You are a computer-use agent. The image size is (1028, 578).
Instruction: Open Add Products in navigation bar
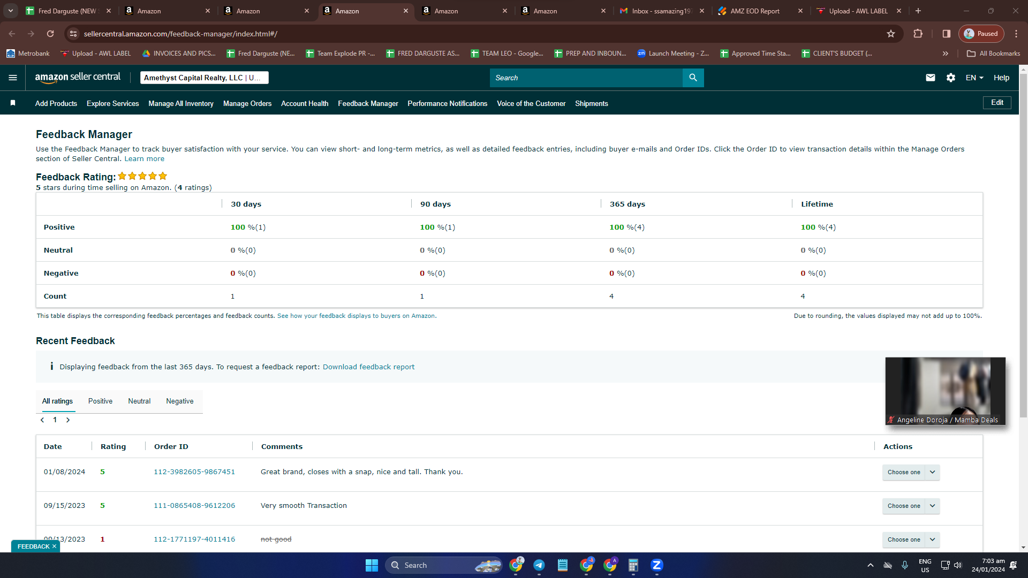pyautogui.click(x=56, y=103)
